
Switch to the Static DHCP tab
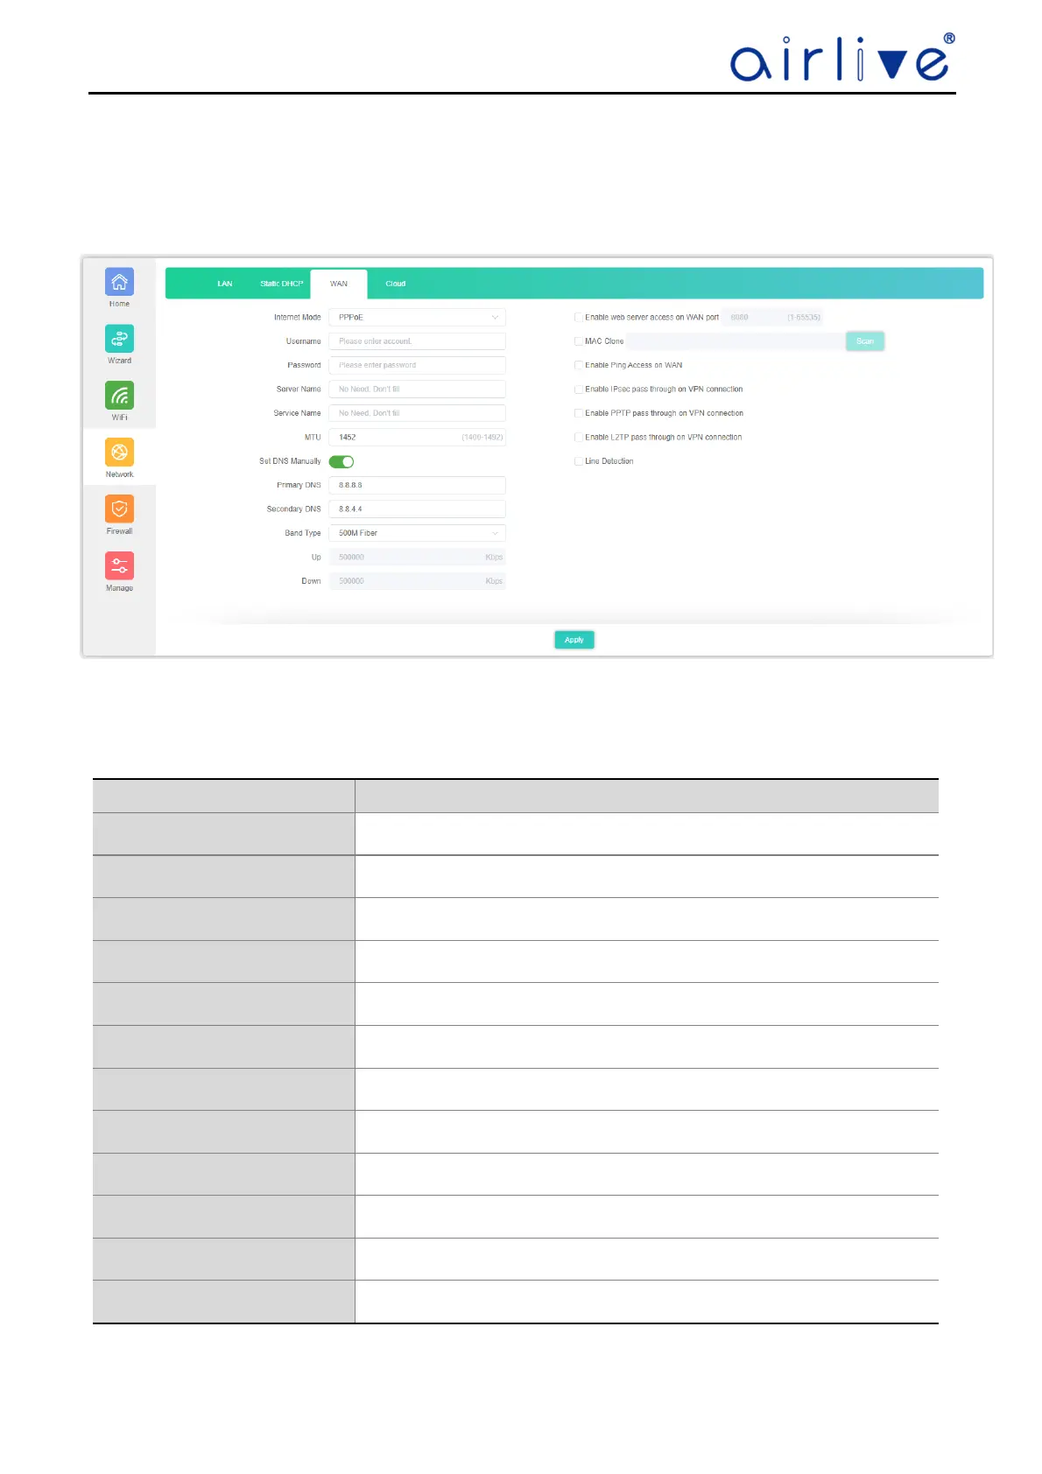click(x=281, y=284)
